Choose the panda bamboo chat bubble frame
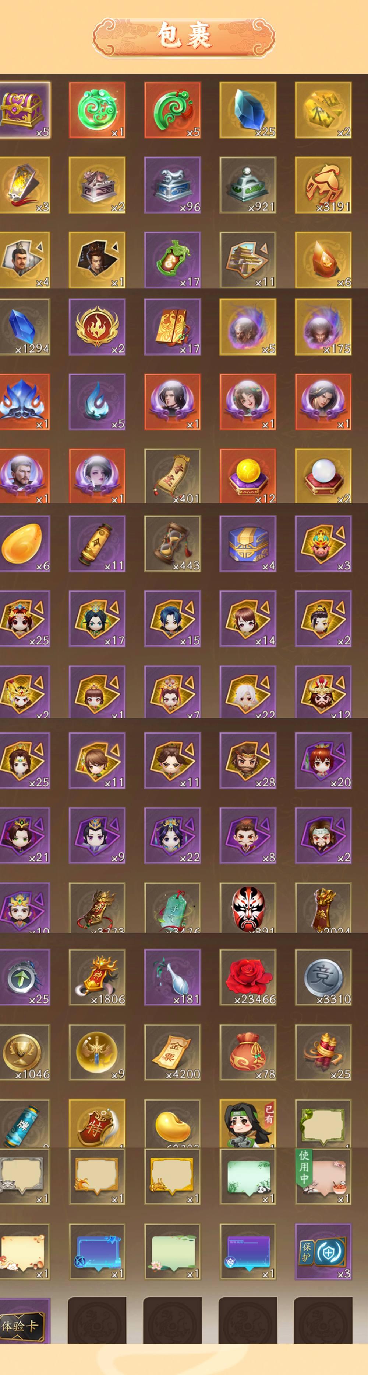This screenshot has width=368, height=1375. [x=248, y=1177]
